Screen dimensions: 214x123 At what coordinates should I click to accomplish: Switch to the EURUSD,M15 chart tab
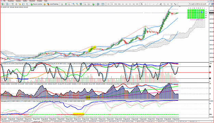[6, 122]
